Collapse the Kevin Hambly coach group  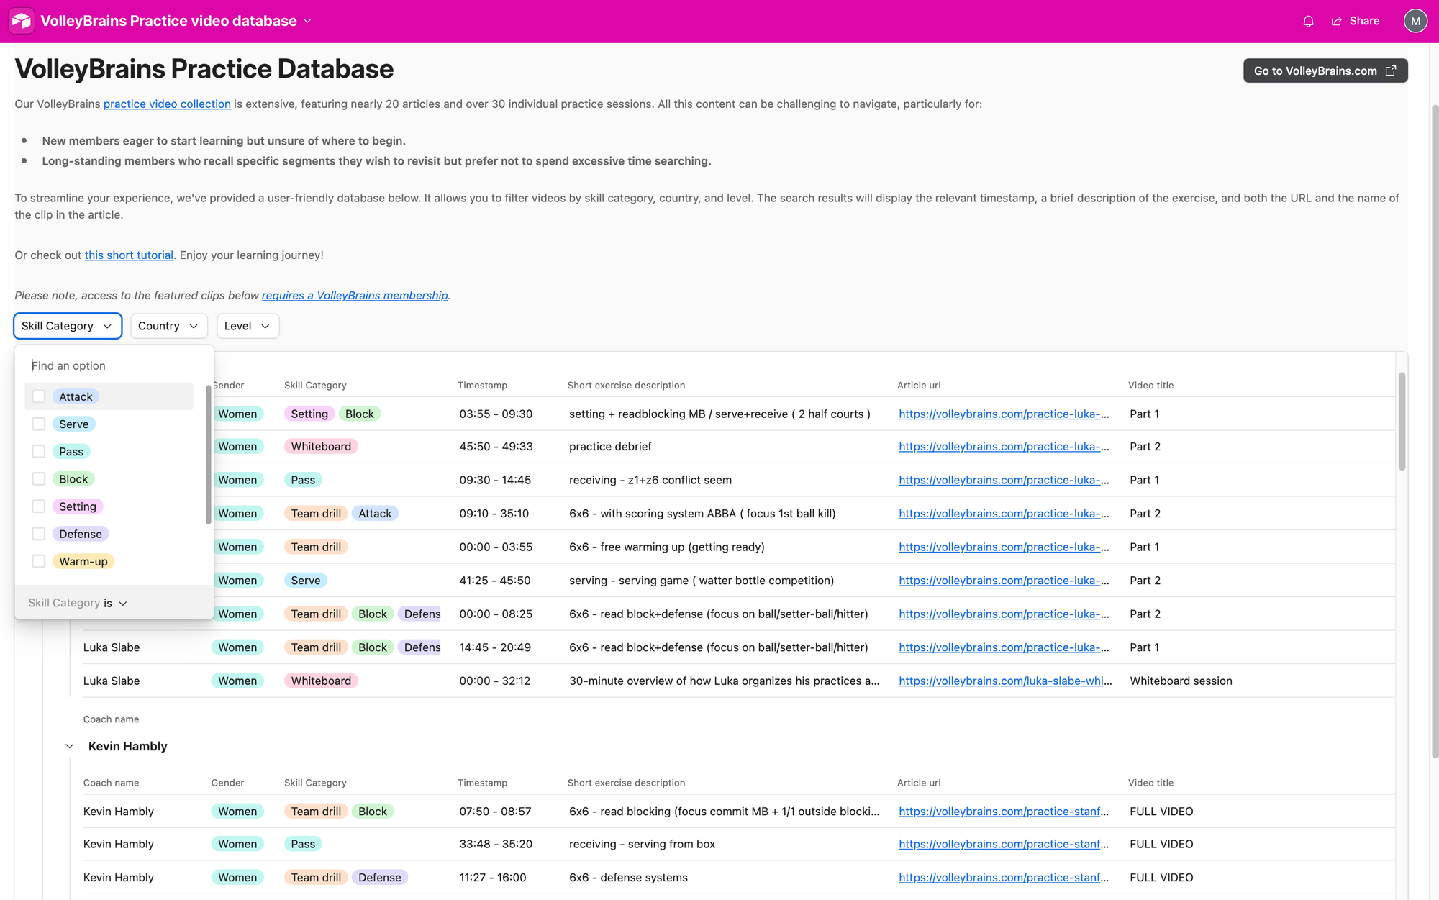tap(69, 746)
